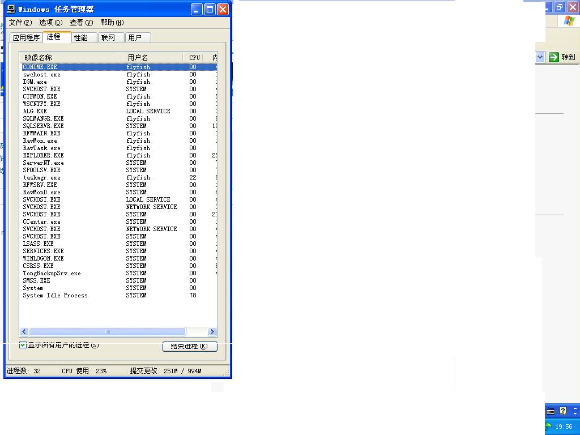The width and height of the screenshot is (580, 435).
Task: Close the Task Manager window
Action: (x=223, y=9)
